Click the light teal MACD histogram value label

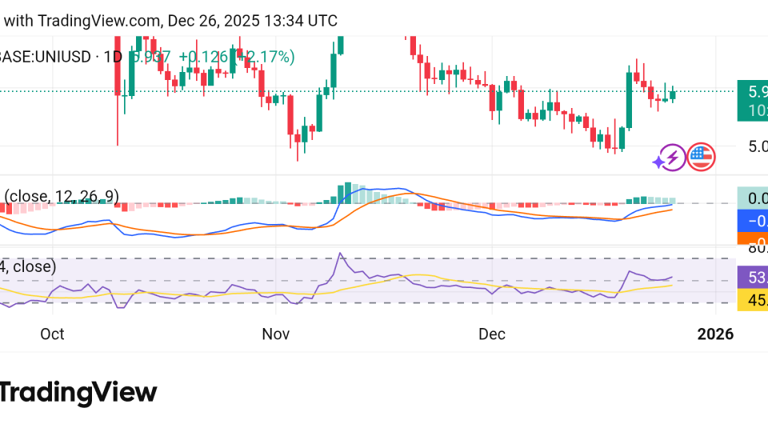tap(752, 198)
